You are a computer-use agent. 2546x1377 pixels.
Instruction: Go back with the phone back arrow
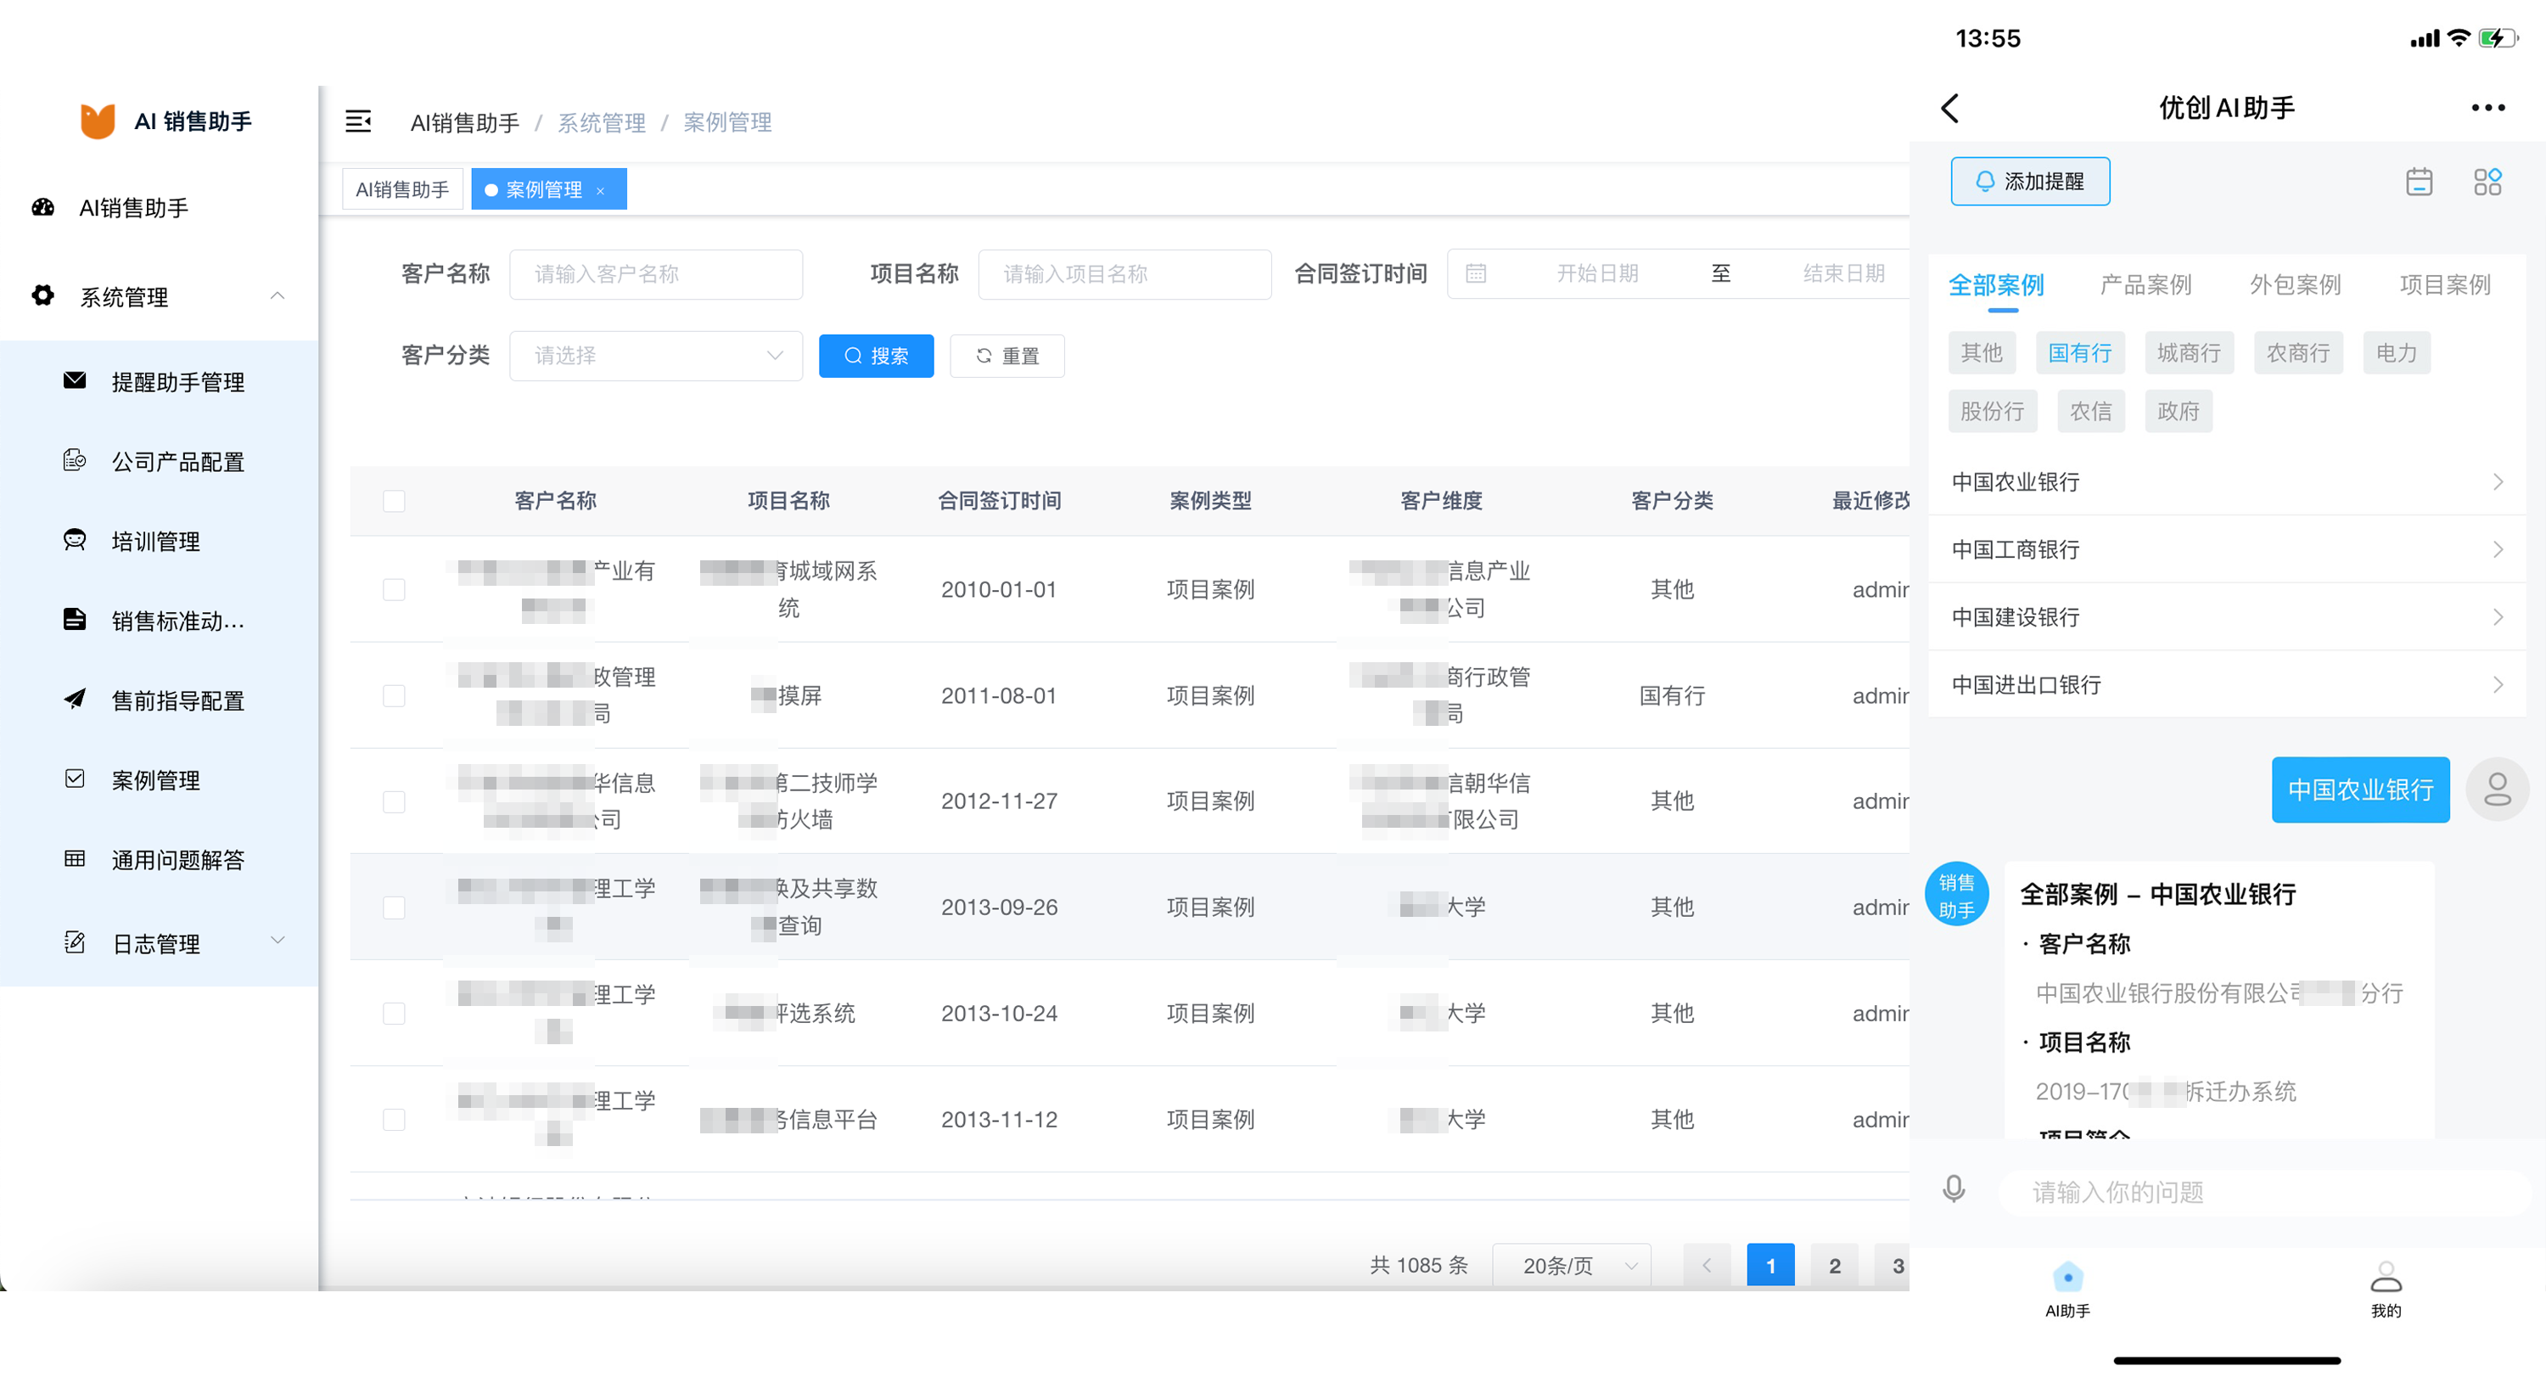click(x=1950, y=108)
